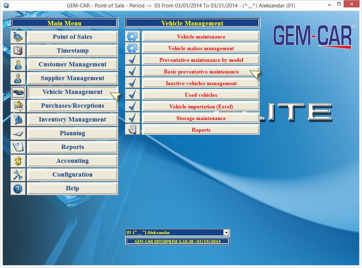The width and height of the screenshot is (362, 268).
Task: Click the documents icon beside main menu Reports
Action: pyautogui.click(x=18, y=147)
